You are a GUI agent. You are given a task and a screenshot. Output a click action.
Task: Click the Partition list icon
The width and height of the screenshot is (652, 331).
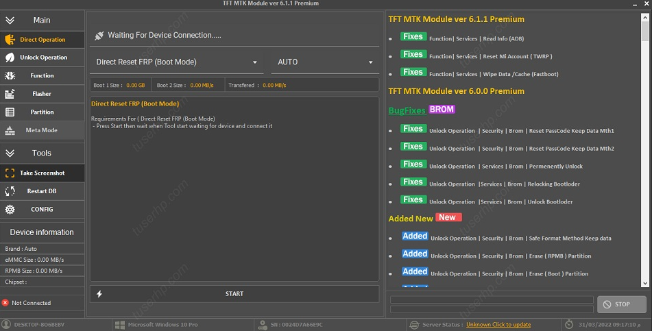10,112
